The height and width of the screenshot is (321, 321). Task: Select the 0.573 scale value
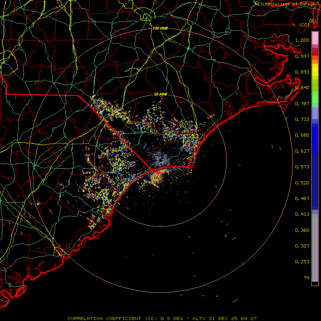(302, 167)
